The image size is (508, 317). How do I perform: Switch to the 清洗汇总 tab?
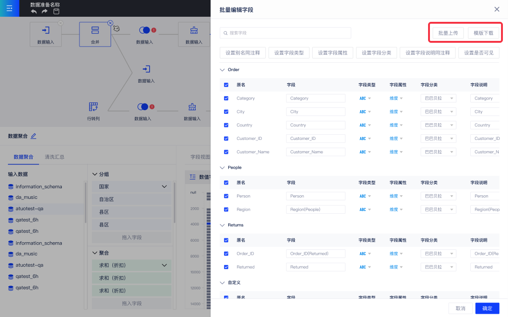tap(54, 157)
